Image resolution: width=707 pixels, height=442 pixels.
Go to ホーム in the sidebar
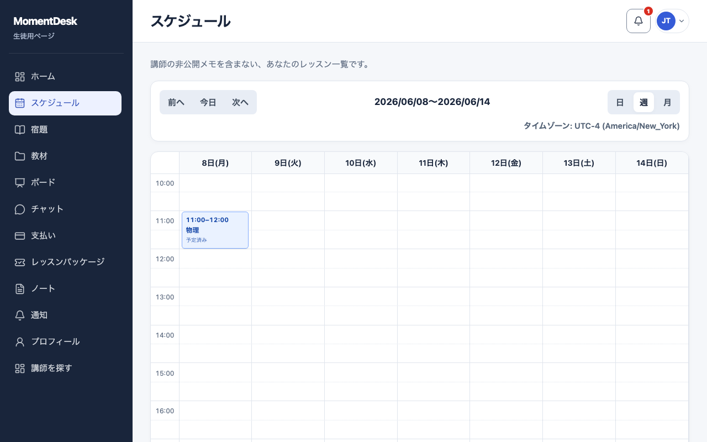pos(65,77)
